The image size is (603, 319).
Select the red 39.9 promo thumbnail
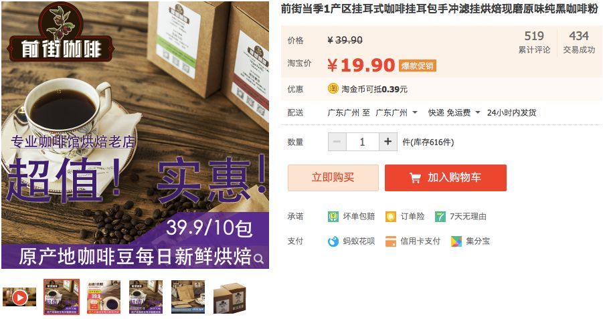pyautogui.click(x=103, y=297)
